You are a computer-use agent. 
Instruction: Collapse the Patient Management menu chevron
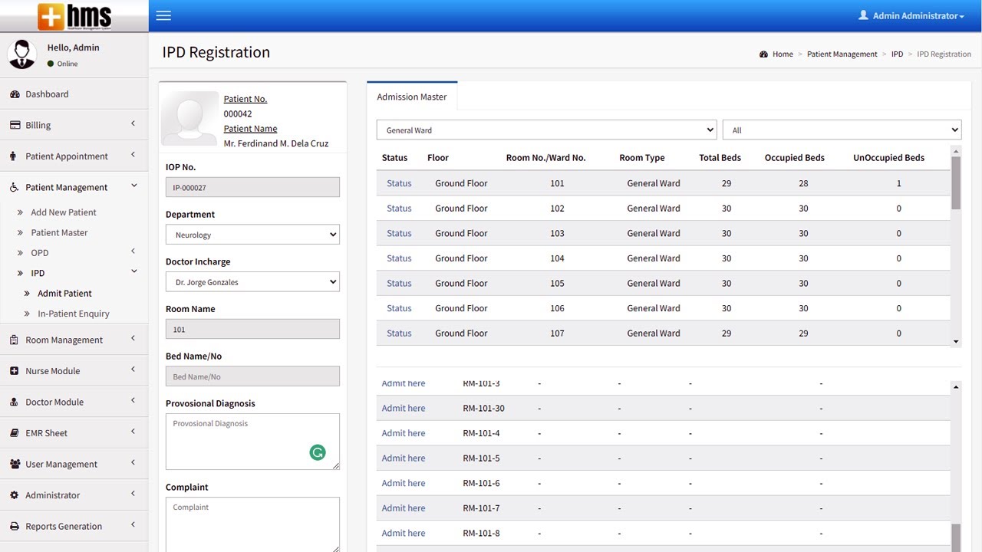[133, 186]
